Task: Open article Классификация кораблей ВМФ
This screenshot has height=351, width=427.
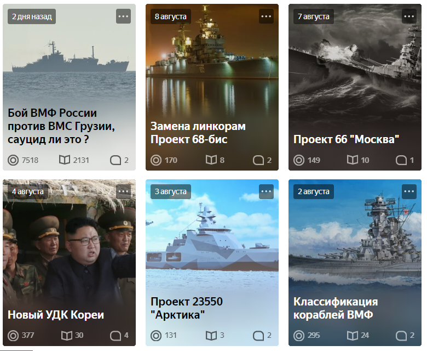Action: (336, 308)
